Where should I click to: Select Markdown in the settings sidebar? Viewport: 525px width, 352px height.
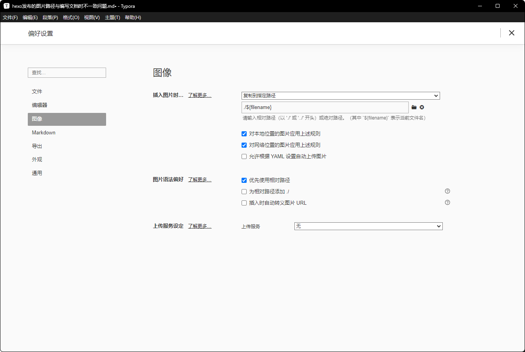click(44, 133)
